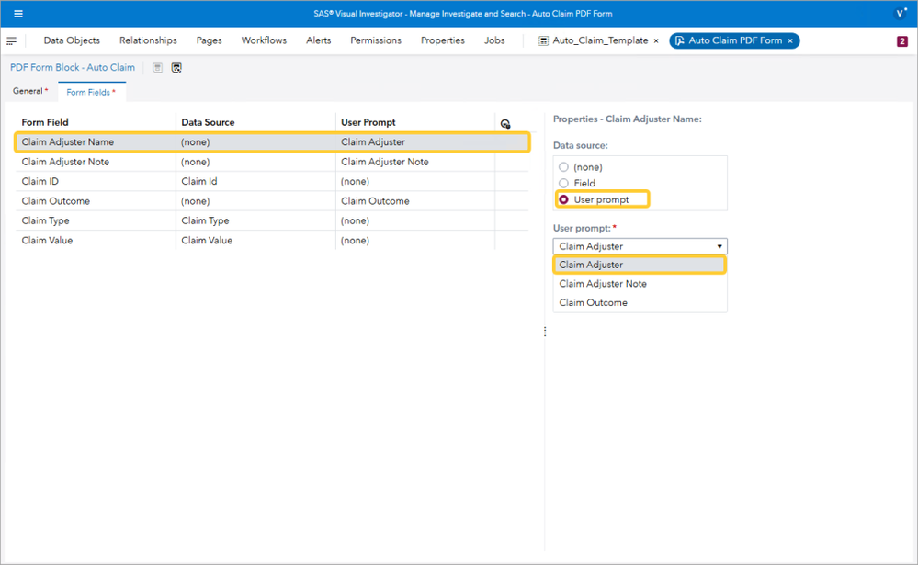The image size is (918, 565).
Task: Choose Claim Adjuster from dropdown list
Action: pyautogui.click(x=640, y=265)
